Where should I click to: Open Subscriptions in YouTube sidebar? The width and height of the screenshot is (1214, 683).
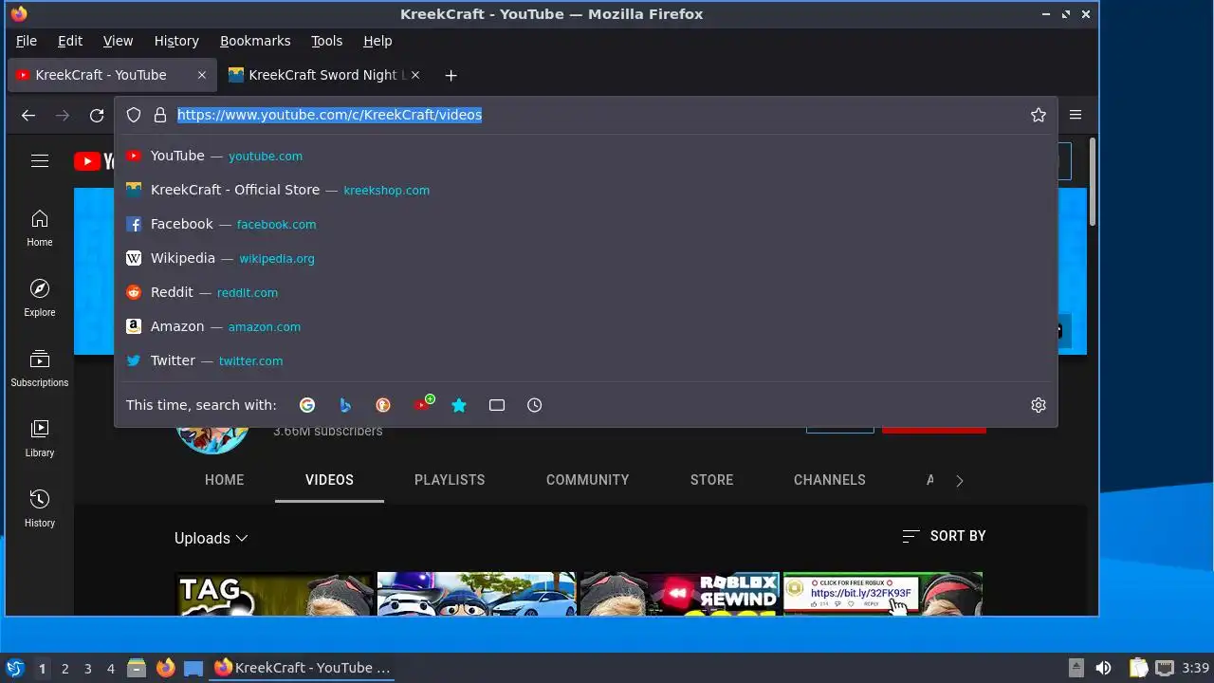[40, 369]
